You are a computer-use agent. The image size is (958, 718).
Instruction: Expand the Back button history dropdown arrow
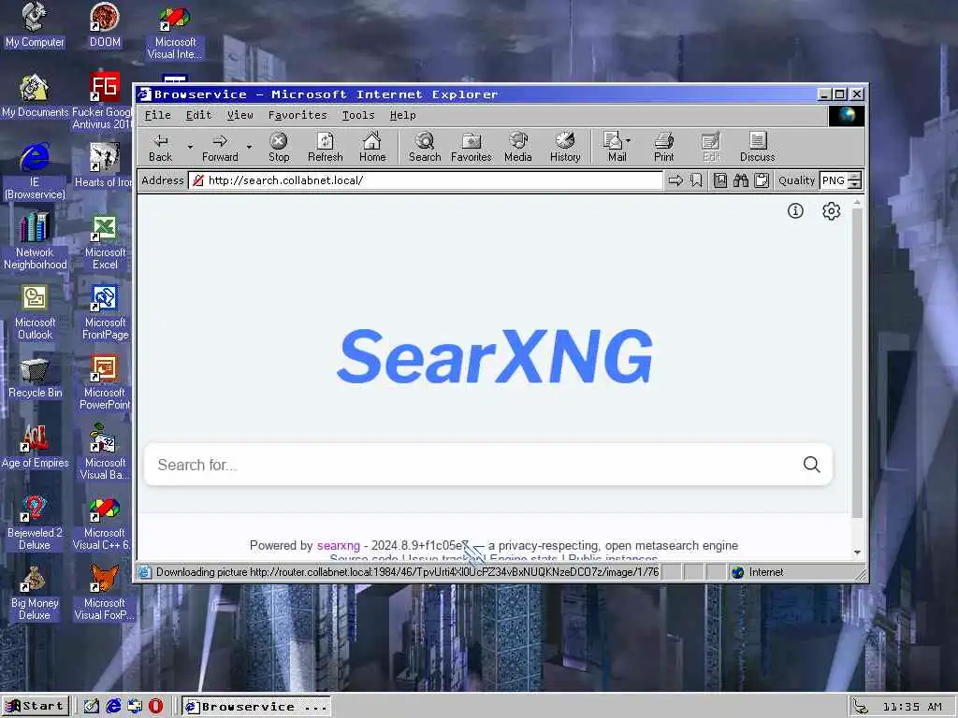point(190,147)
